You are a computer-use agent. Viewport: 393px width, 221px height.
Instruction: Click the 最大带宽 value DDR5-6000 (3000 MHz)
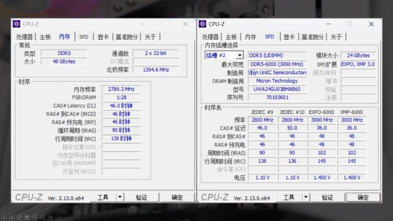[277, 64]
